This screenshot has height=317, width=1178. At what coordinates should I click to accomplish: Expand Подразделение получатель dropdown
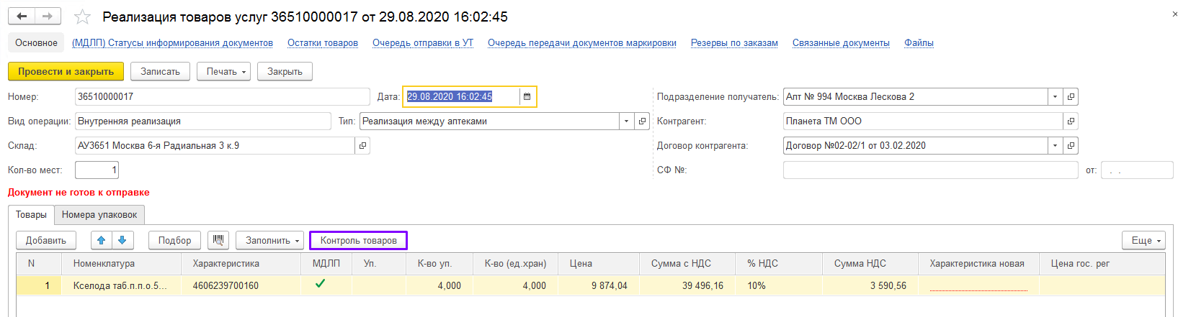(1055, 97)
